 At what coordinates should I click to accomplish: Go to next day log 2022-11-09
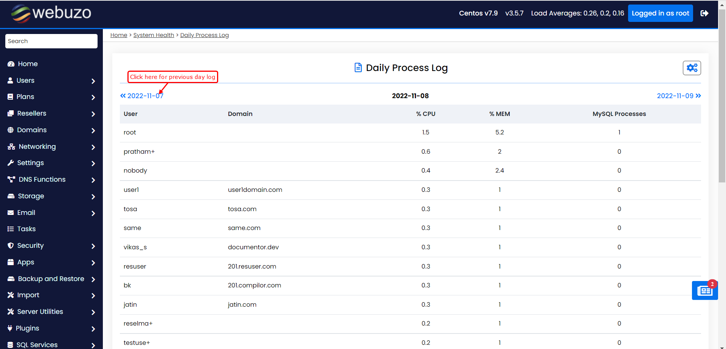(x=678, y=96)
